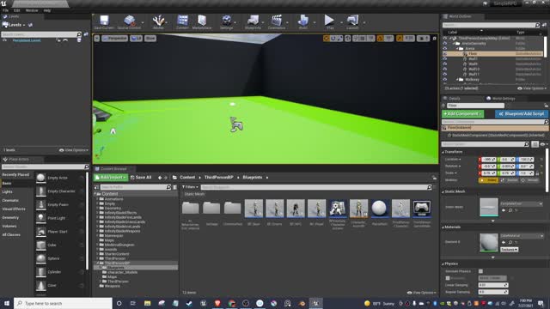Click the Save Current toolbar icon
The height and width of the screenshot is (309, 550).
104,21
